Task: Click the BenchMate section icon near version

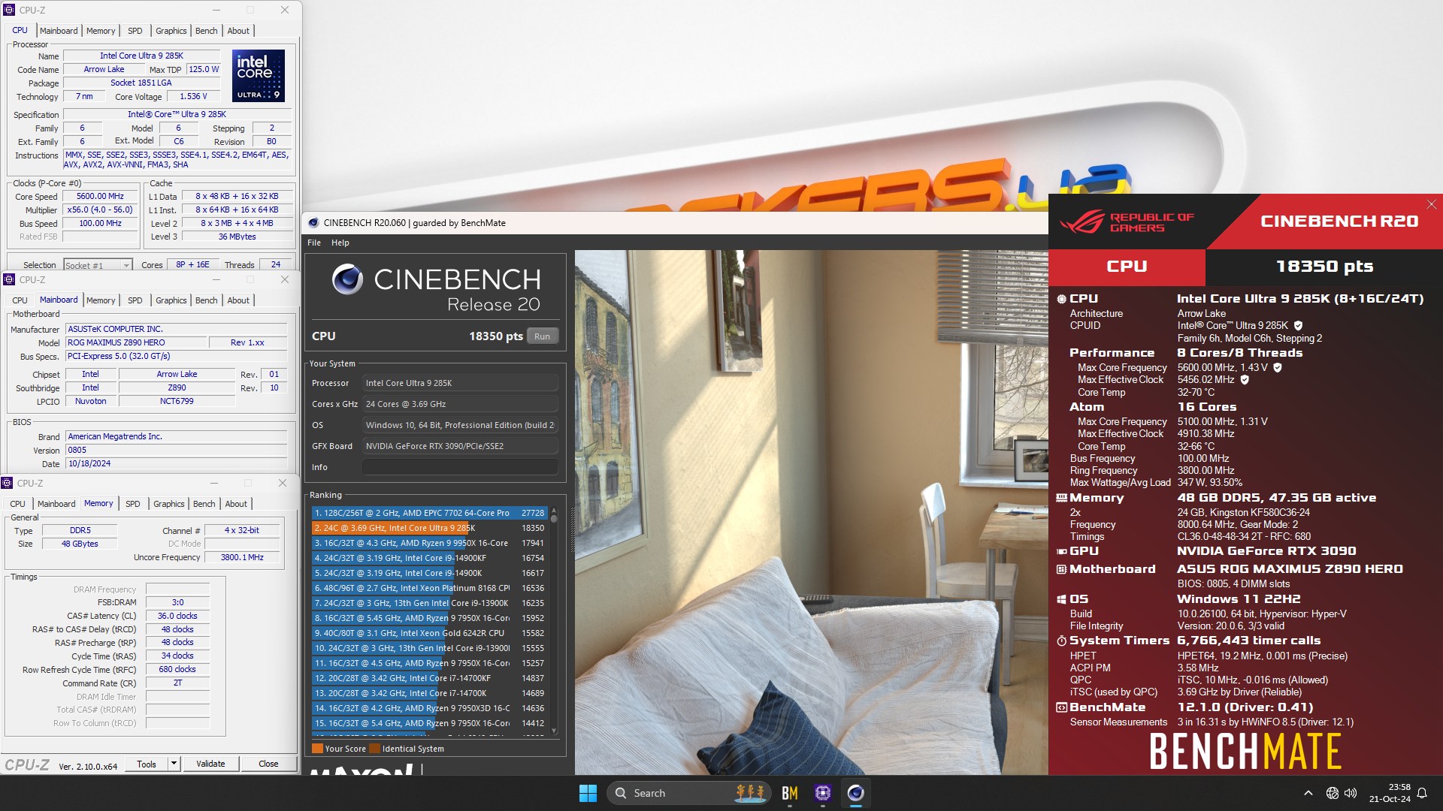Action: coord(1061,707)
